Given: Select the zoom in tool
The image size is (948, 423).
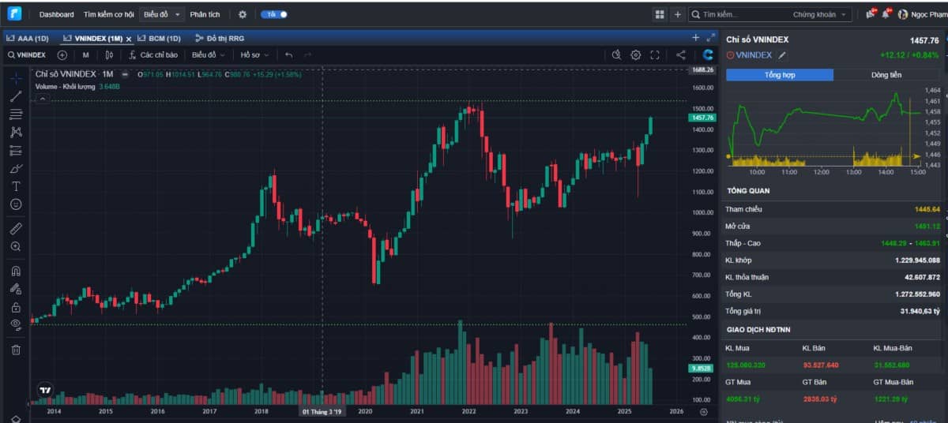Looking at the screenshot, I should click(x=16, y=246).
